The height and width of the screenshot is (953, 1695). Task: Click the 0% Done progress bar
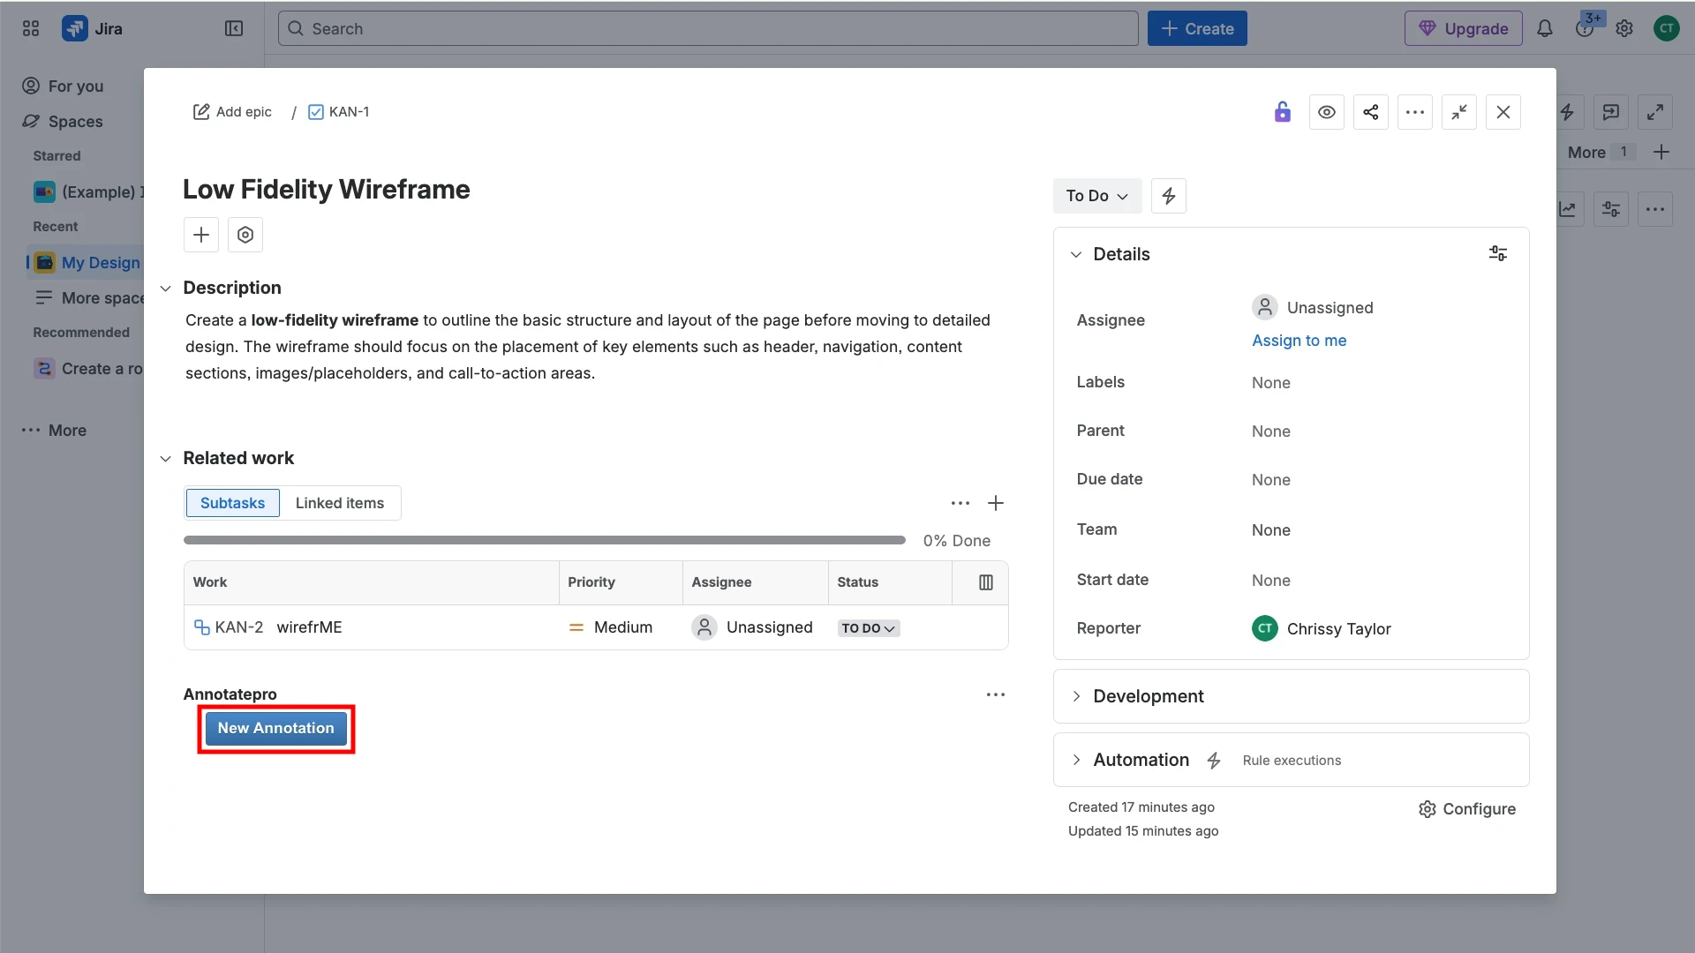coord(544,539)
